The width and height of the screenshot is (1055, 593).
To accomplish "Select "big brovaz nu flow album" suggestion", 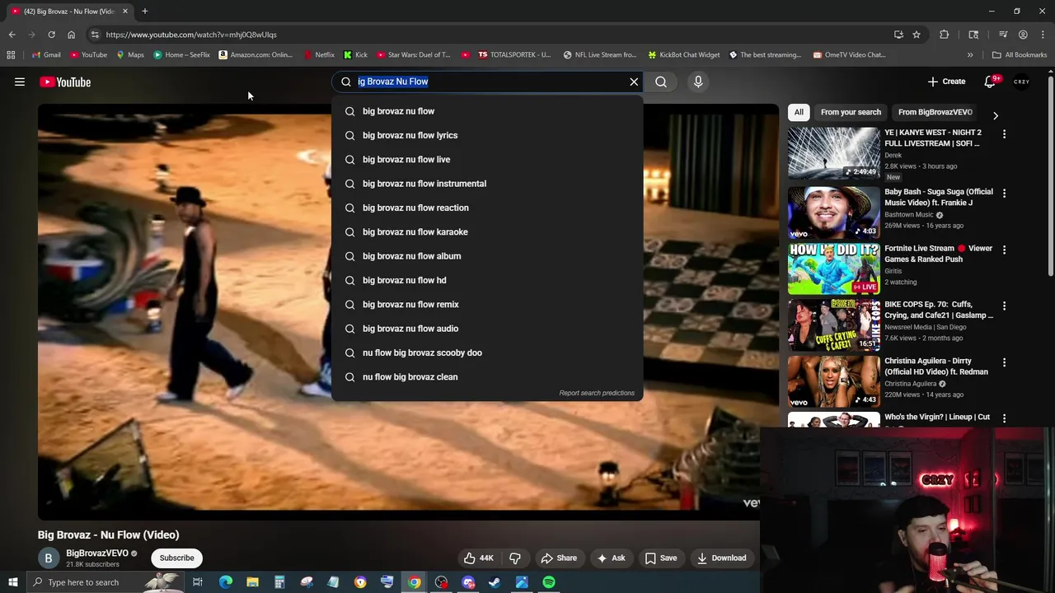I will tap(487, 256).
